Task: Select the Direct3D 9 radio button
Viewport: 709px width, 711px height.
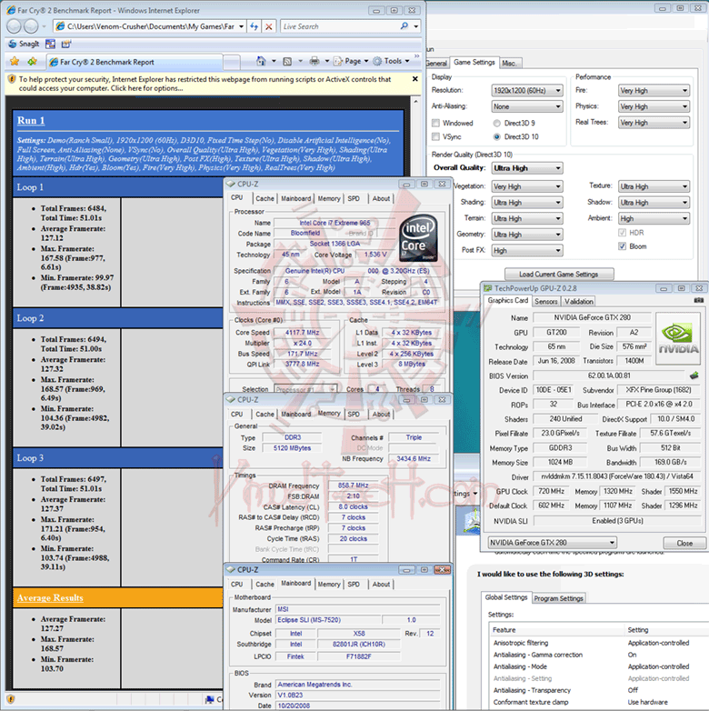Action: (x=497, y=123)
